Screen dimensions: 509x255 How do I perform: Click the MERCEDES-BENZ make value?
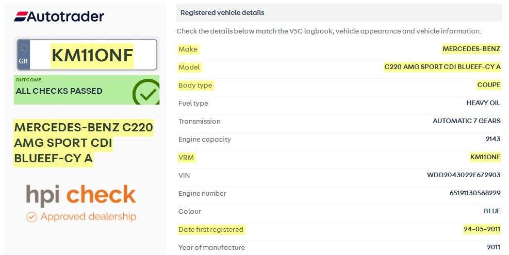pos(471,49)
